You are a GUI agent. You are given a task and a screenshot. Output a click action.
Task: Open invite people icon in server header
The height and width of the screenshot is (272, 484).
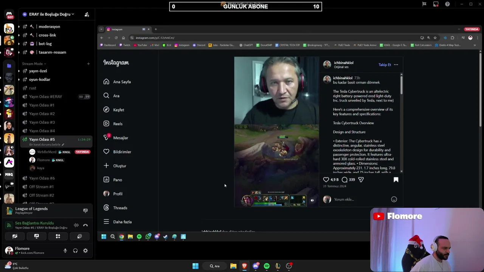pos(87,14)
